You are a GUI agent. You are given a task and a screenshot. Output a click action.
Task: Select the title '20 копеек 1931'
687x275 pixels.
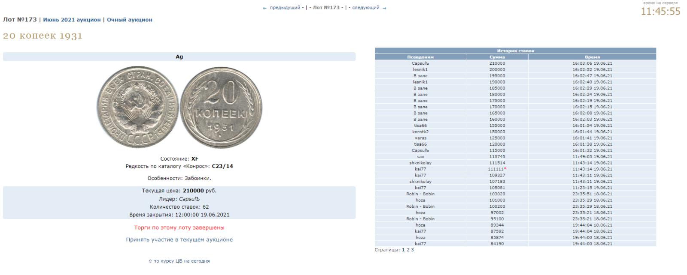[43, 36]
